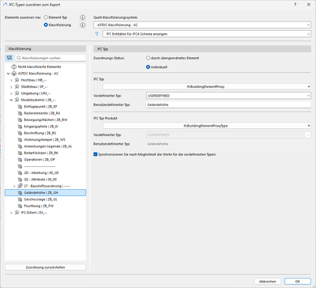The height and width of the screenshot is (288, 316).
Task: Click the icon of Bedarfskörper | ZB_BK
Action: tap(20, 153)
